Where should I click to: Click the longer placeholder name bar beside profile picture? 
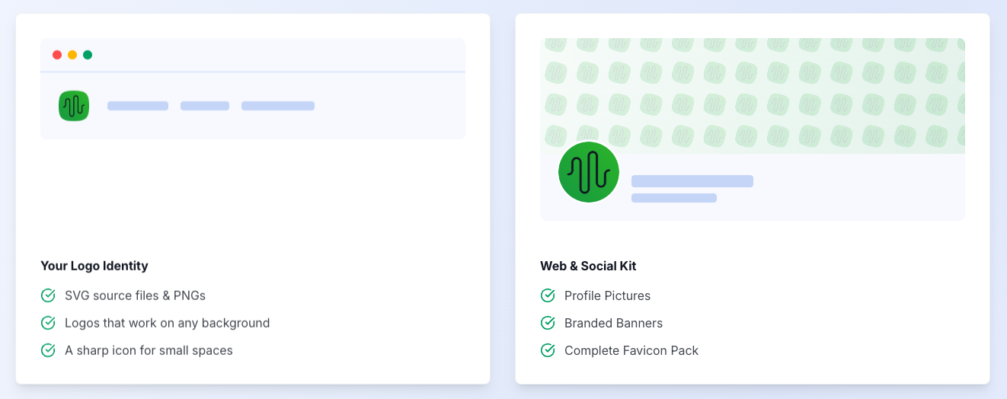click(x=692, y=181)
